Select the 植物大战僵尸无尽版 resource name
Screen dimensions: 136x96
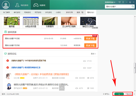click(x=12, y=45)
